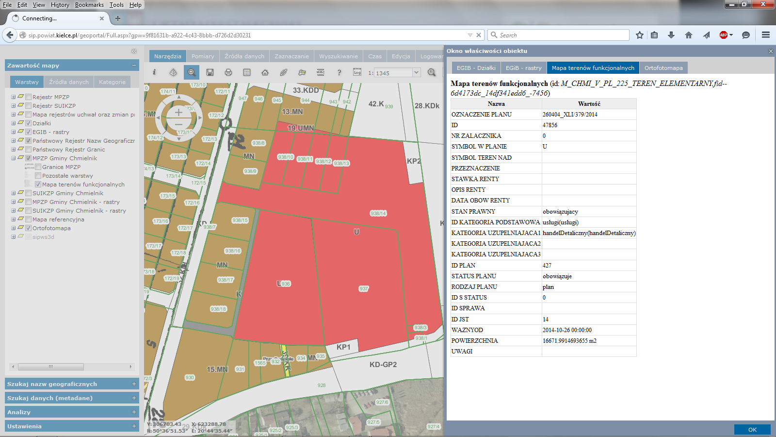The height and width of the screenshot is (437, 776).
Task: Save map with floppy disk icon
Action: [x=210, y=72]
